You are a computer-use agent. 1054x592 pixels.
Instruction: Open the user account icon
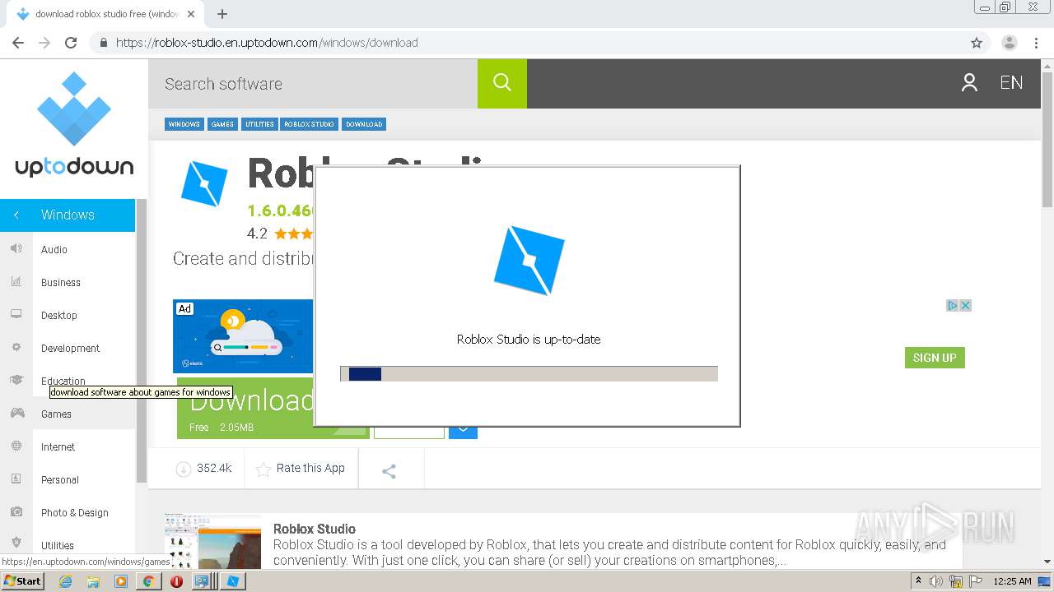(x=969, y=82)
